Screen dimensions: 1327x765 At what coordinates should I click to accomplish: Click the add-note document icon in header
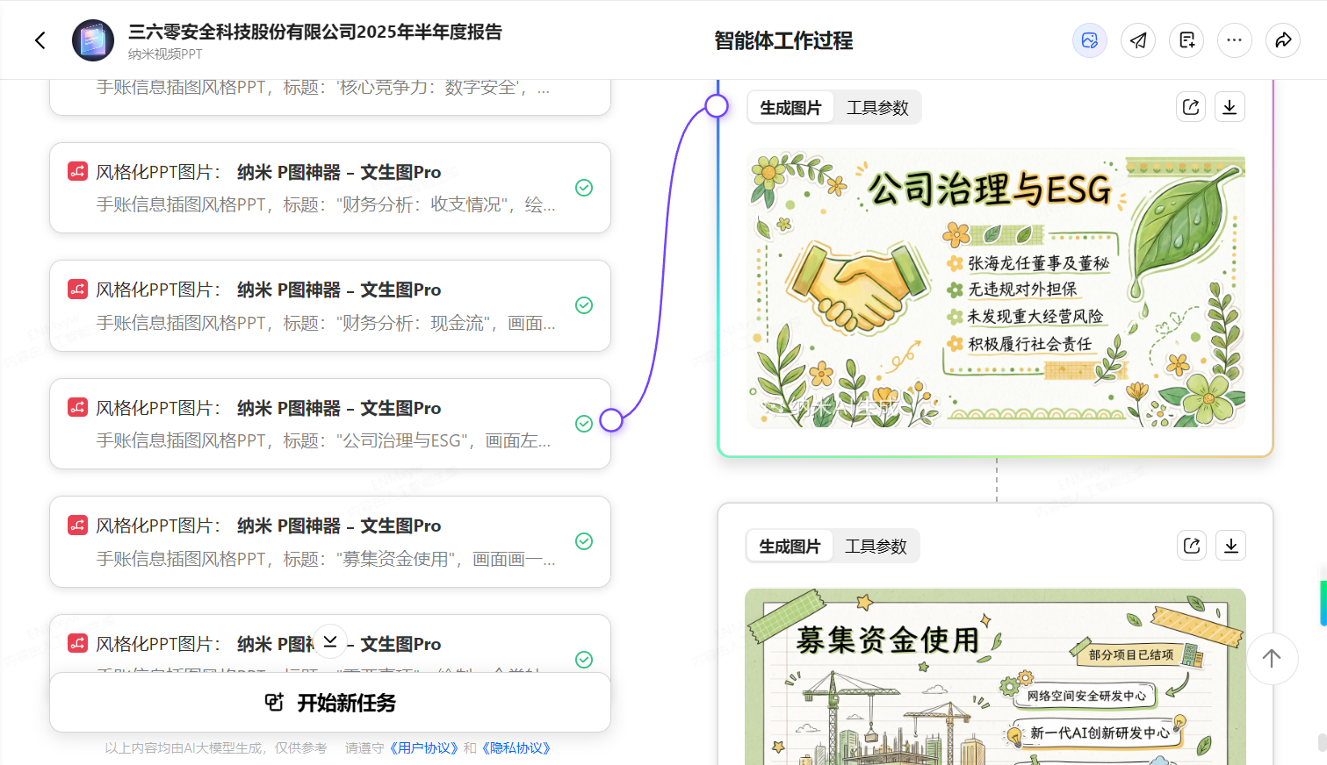point(1186,40)
